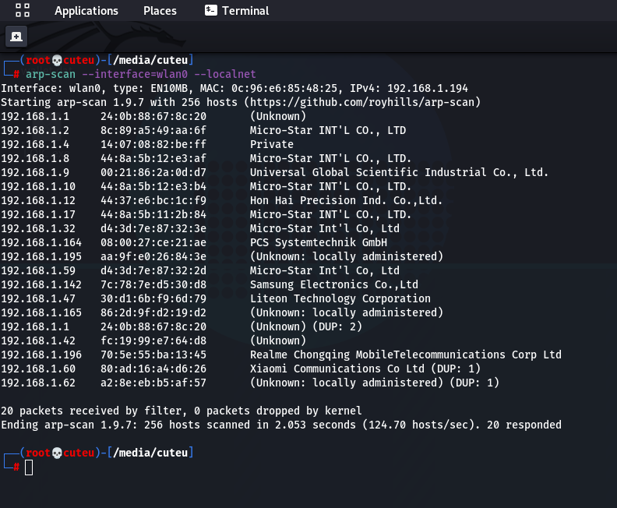Click the terminal cursor at the bottom prompt
This screenshot has height=508, width=617.
click(29, 467)
